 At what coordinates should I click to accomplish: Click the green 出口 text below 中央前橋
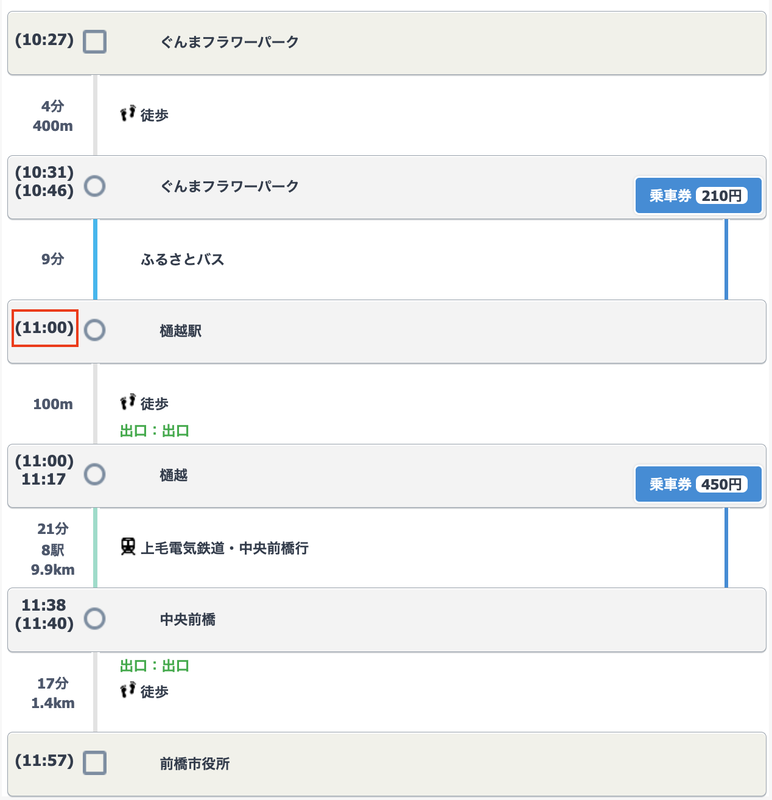155,666
